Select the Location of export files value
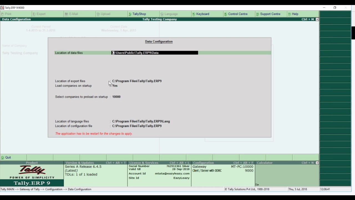This screenshot has width=355, height=200. [137, 81]
